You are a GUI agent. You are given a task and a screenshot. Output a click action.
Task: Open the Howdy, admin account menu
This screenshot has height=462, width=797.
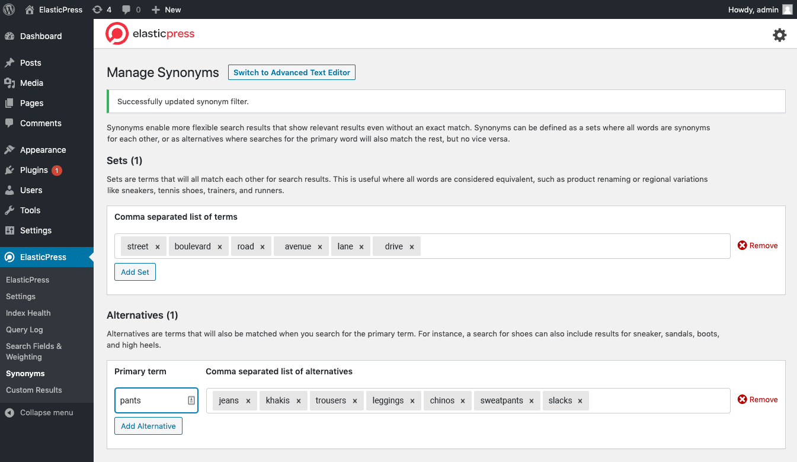[760, 9]
